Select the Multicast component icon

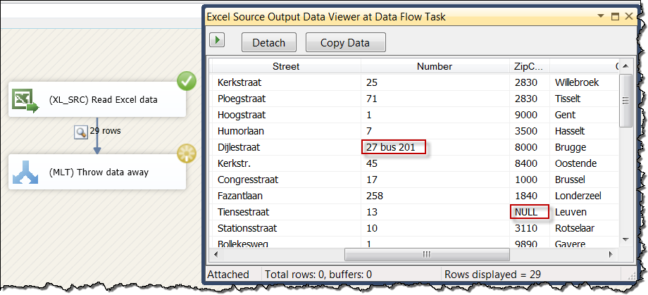25,172
